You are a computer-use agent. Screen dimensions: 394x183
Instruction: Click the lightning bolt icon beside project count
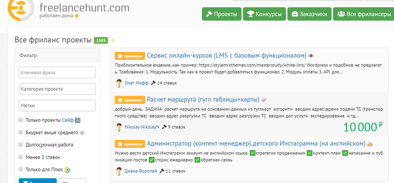pos(113,41)
